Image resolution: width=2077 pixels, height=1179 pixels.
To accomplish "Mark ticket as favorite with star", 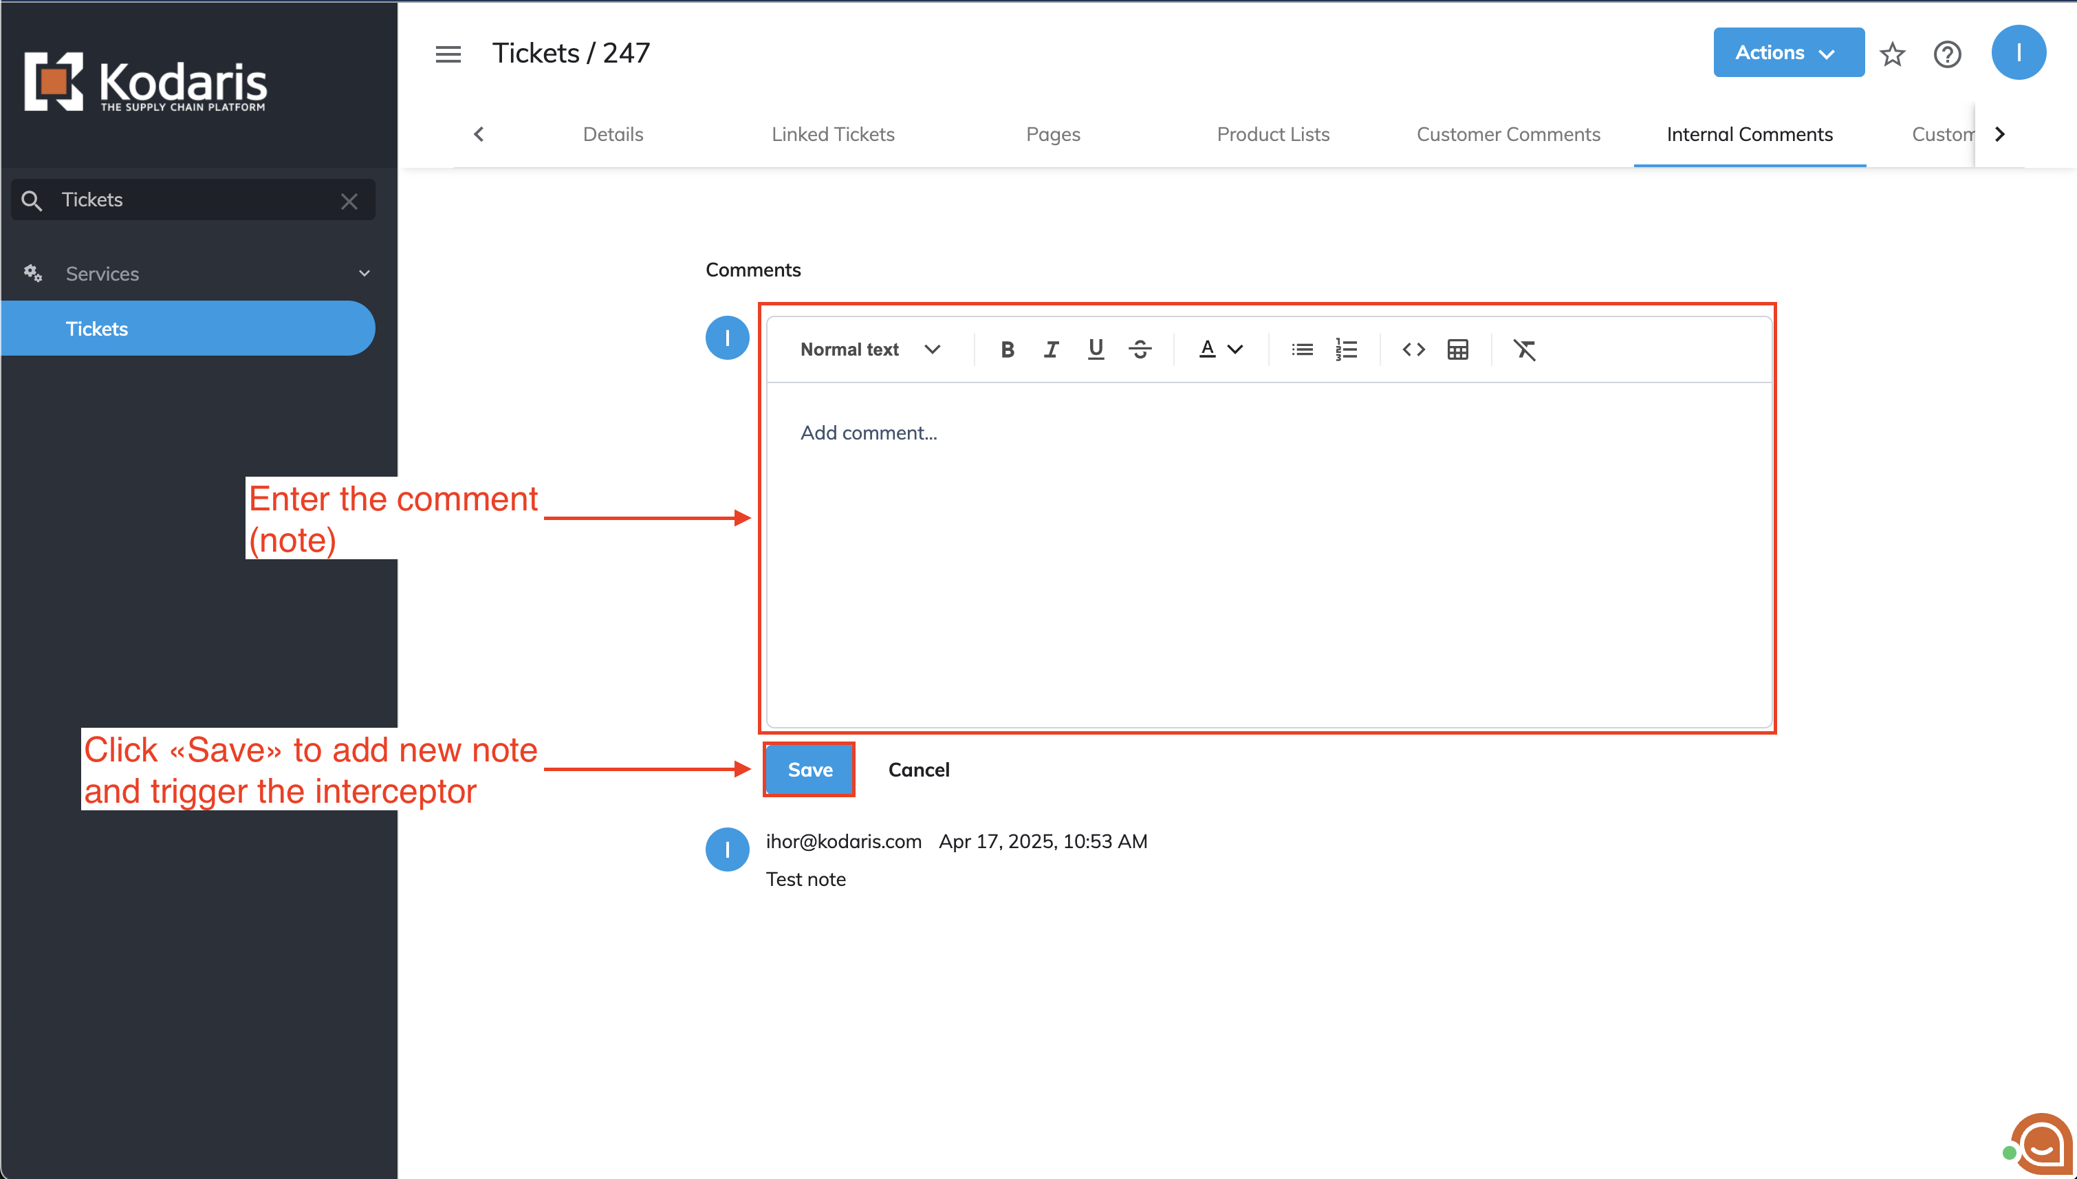I will 1891,54.
